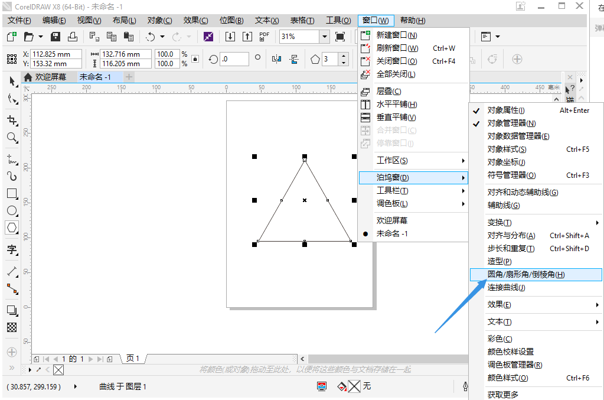Open the dropdown arrow beside Open
The width and height of the screenshot is (604, 400).
pos(41,37)
